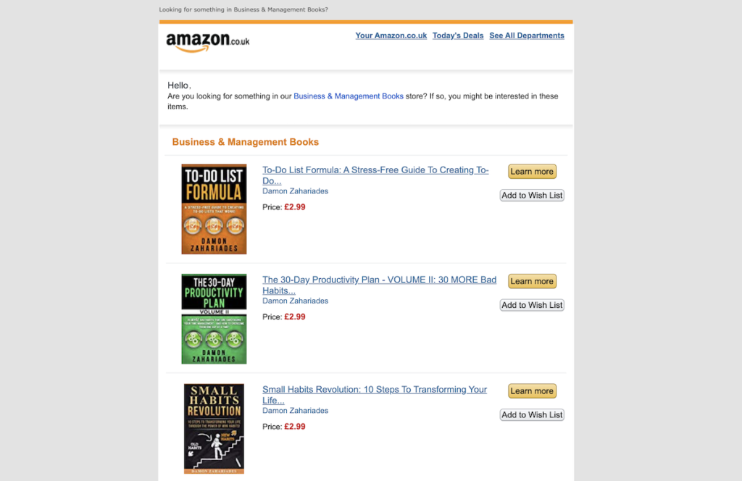Open the 30-Day Productivity Plan book cover

(214, 319)
